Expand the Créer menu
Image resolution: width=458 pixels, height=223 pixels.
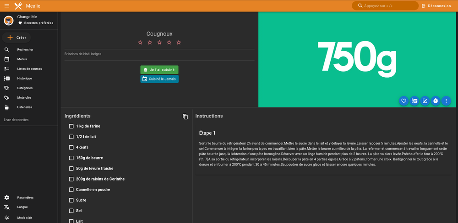[17, 37]
